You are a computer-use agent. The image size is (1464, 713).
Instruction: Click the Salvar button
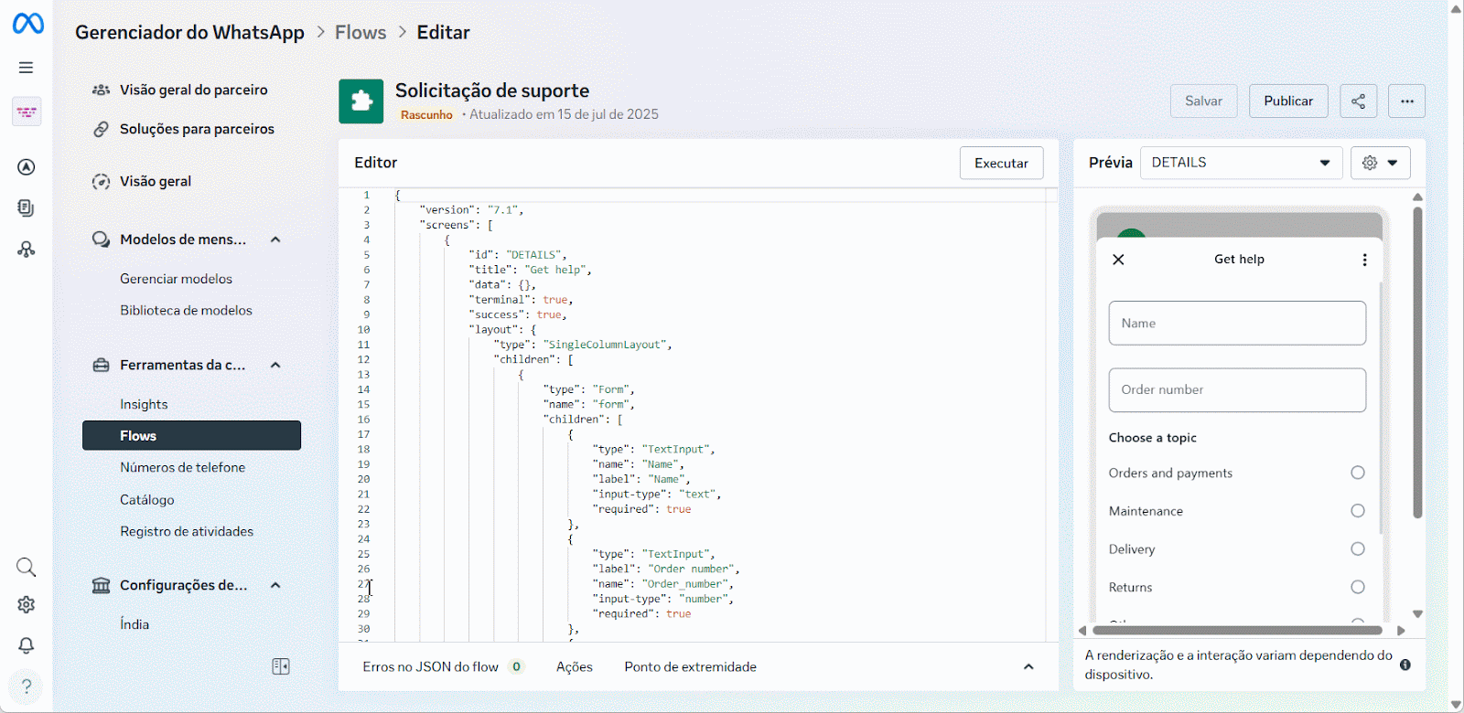[x=1203, y=101]
